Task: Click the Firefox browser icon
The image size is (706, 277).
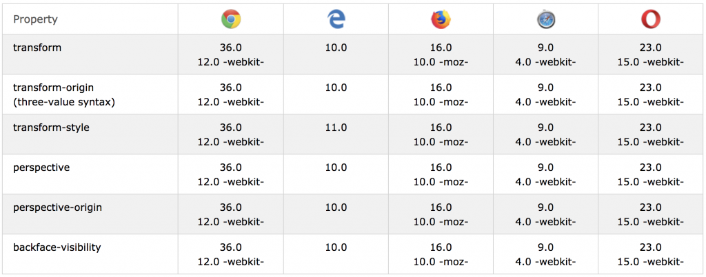Action: pyautogui.click(x=441, y=19)
